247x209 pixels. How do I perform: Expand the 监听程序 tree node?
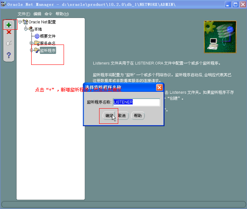[x=31, y=50]
